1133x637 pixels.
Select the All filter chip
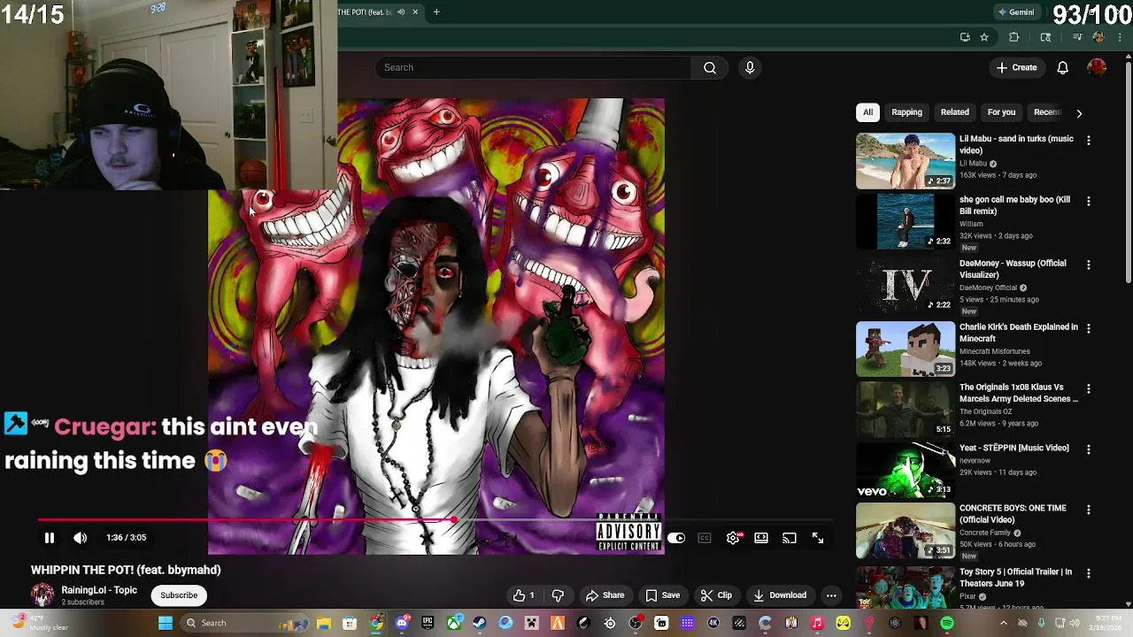pos(867,112)
